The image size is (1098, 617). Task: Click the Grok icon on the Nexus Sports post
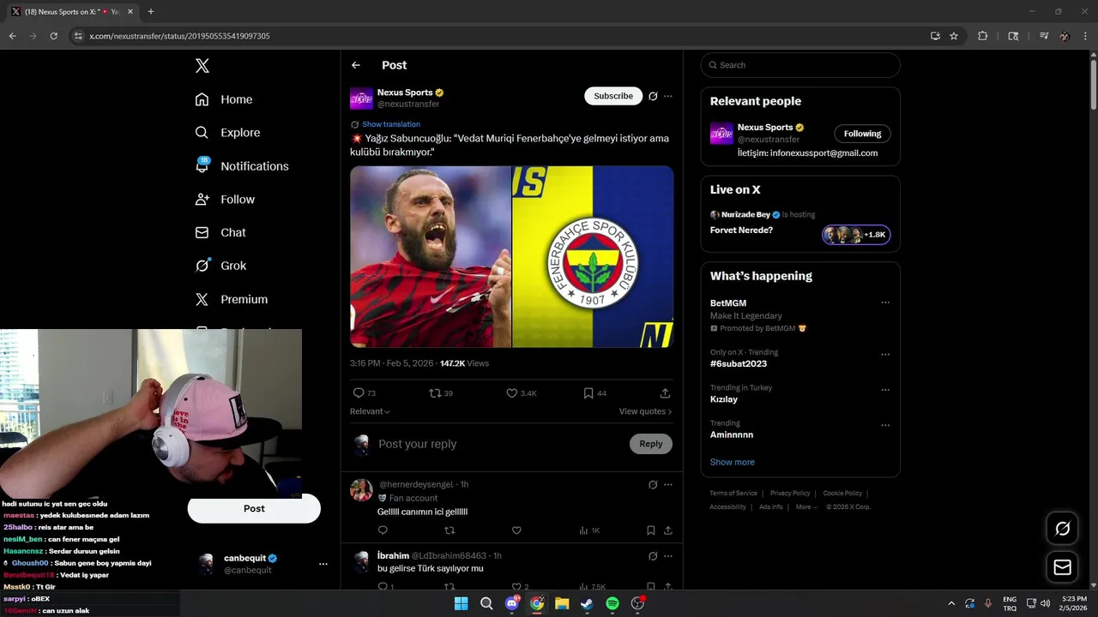pyautogui.click(x=653, y=96)
